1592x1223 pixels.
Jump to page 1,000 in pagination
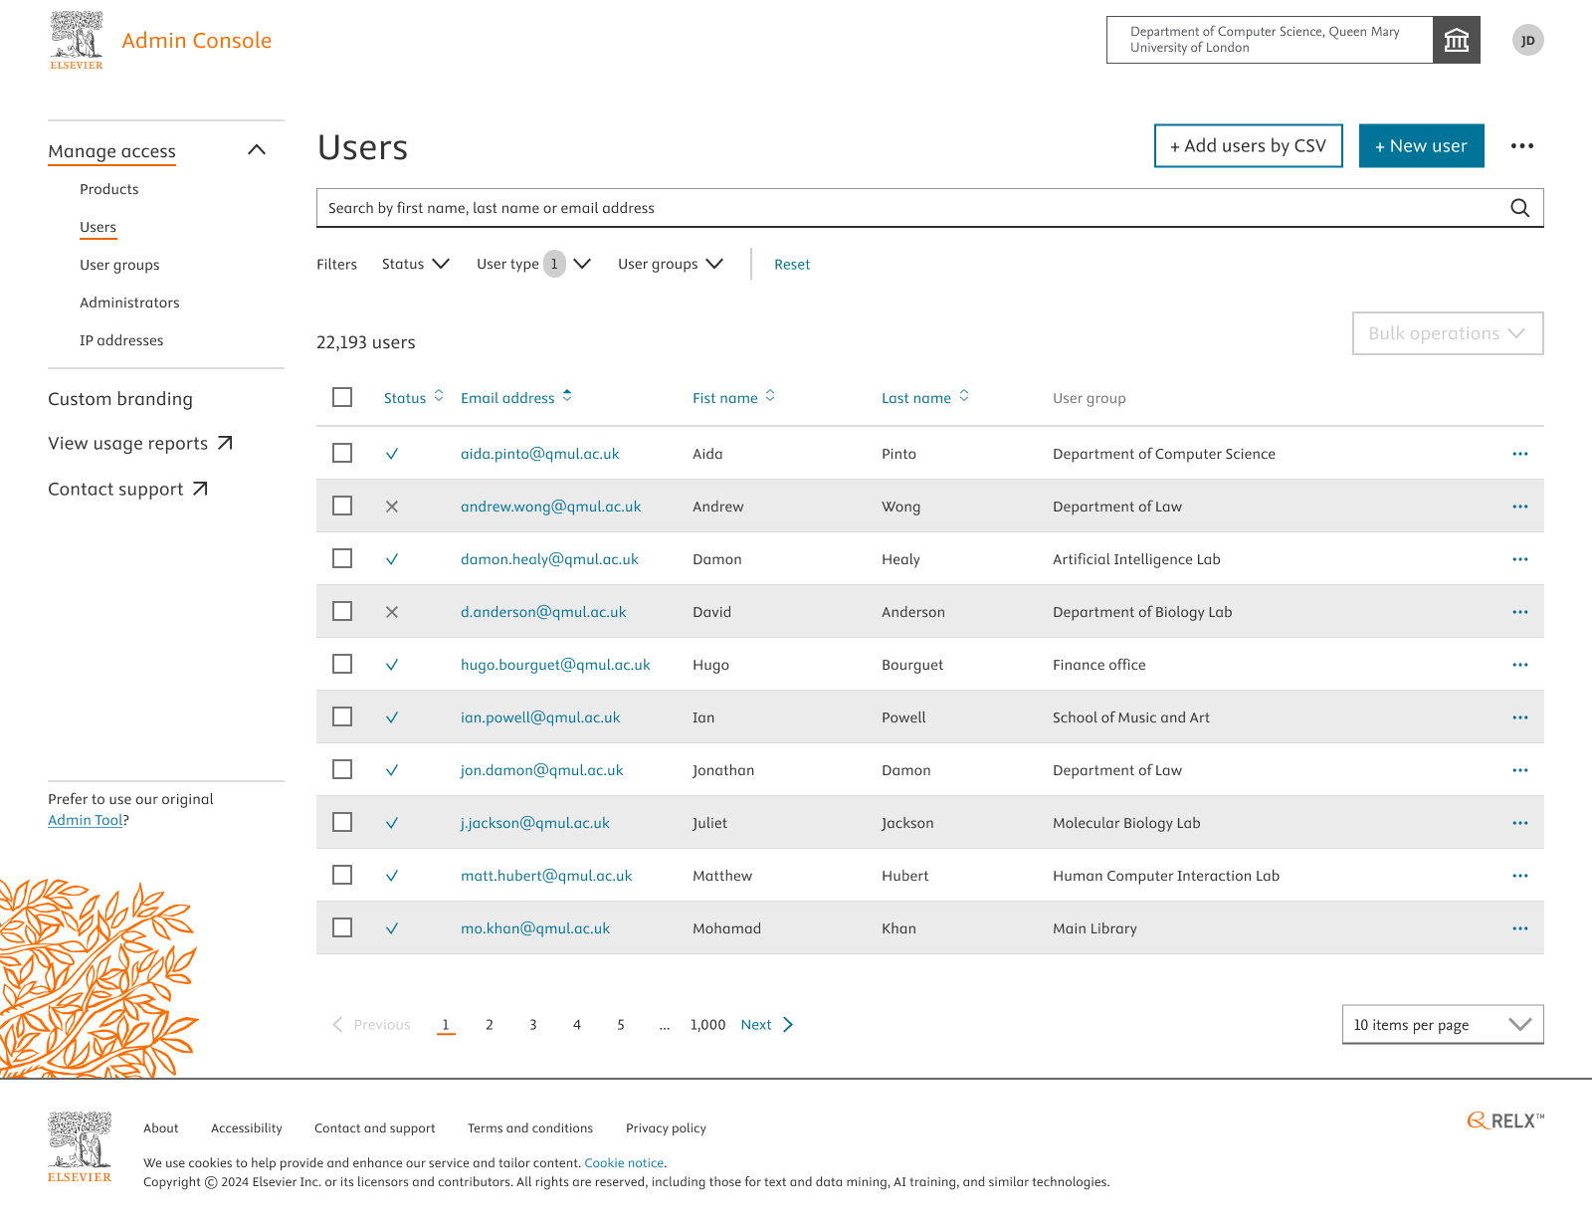click(707, 1025)
